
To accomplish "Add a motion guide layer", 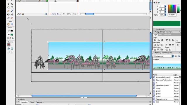I will [20, 14].
